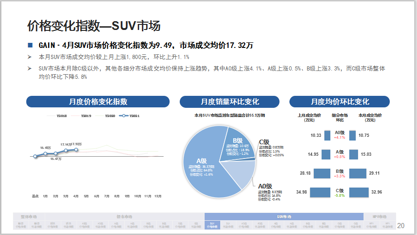Click the 4月 data point on line chart
Image resolution: width=417 pixels, height=235 pixels.
76,149
